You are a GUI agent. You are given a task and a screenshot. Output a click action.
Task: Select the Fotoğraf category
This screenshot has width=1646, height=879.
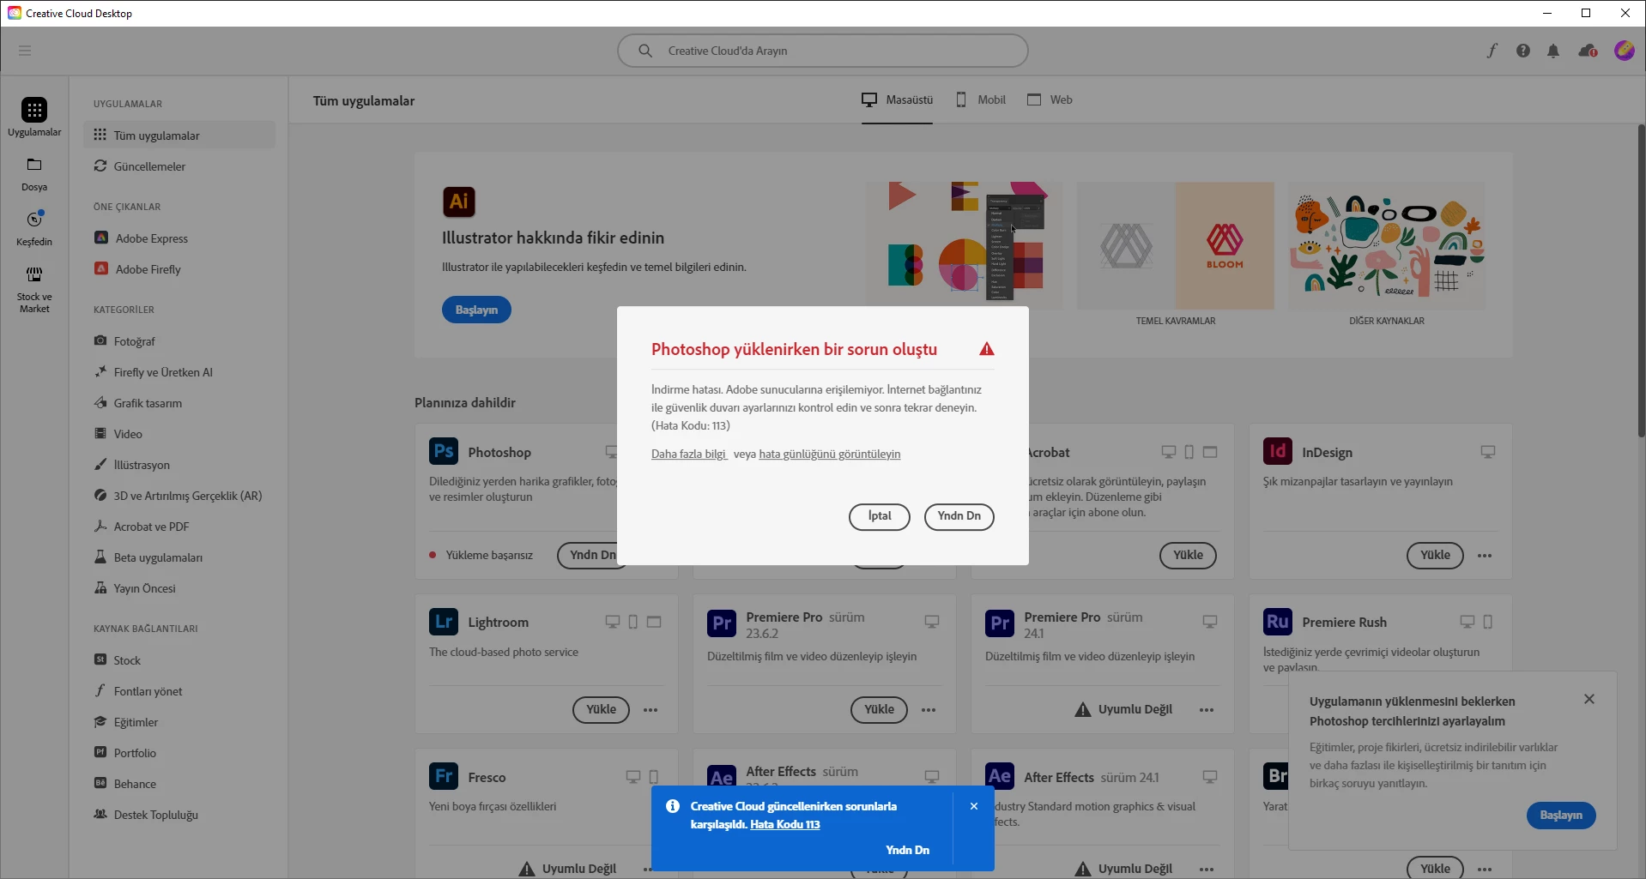point(179,341)
